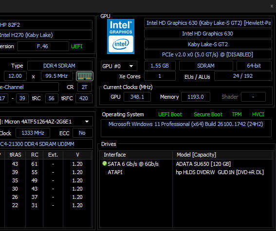
Task: Click the 1.55 GB video memory value
Action: coord(160,66)
